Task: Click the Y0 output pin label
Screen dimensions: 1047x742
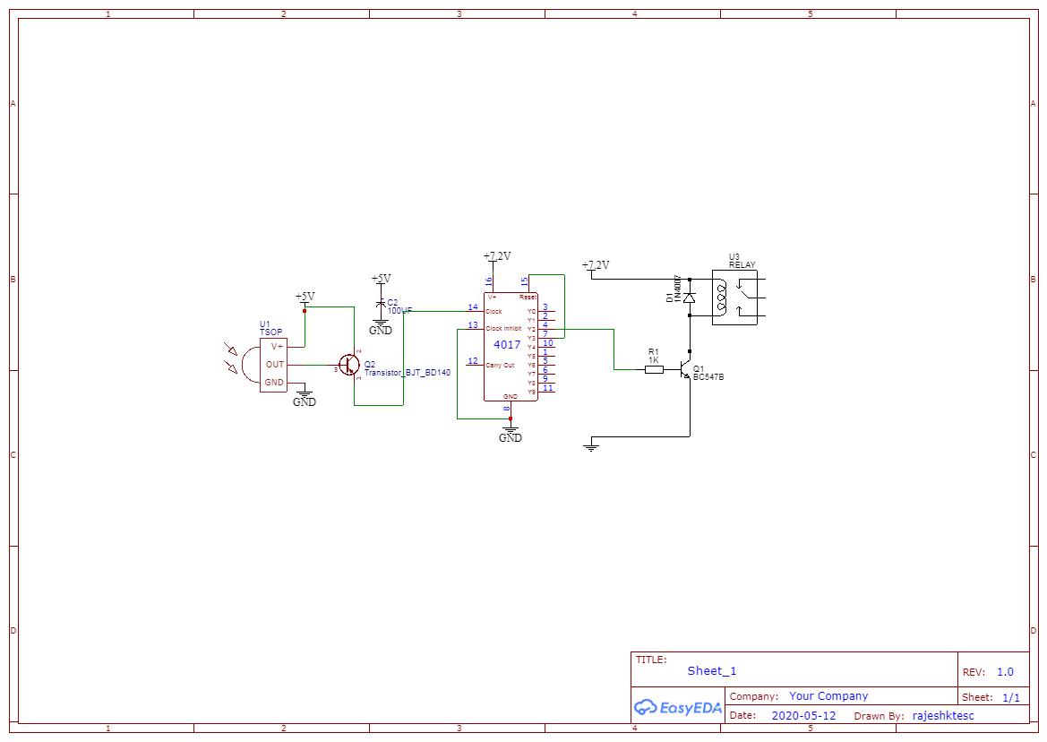Action: tap(531, 311)
